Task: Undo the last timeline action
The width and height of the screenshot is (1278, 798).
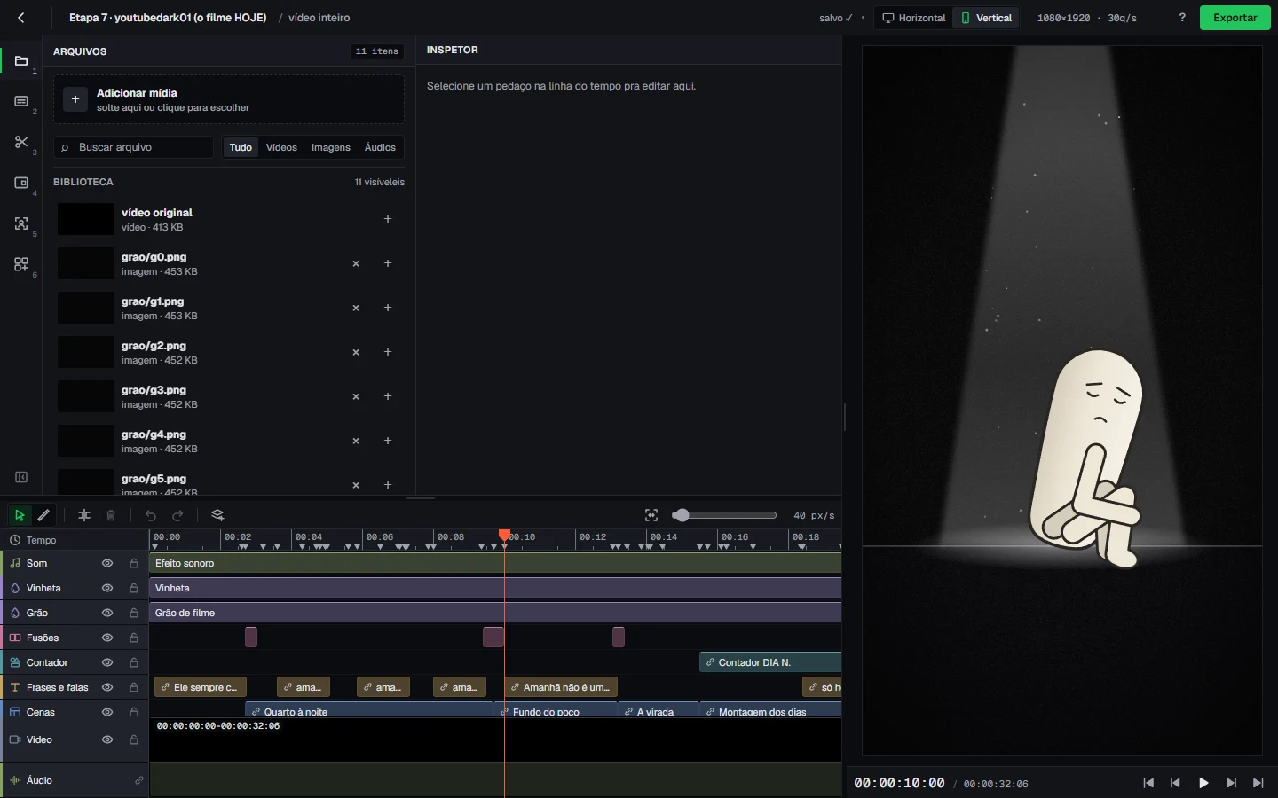Action: 151,515
